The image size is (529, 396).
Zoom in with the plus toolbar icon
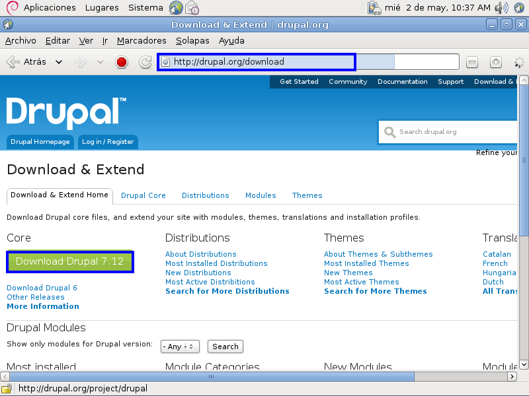[495, 61]
